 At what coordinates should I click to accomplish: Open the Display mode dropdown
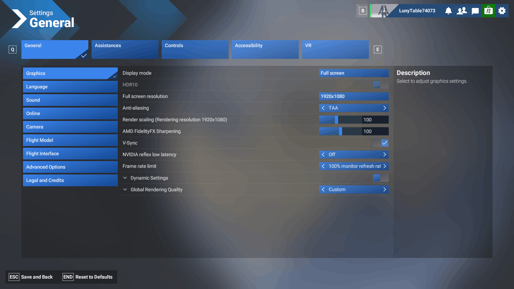coord(354,73)
